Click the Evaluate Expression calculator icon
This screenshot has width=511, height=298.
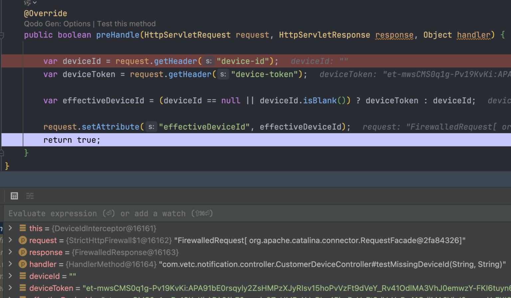(14, 196)
